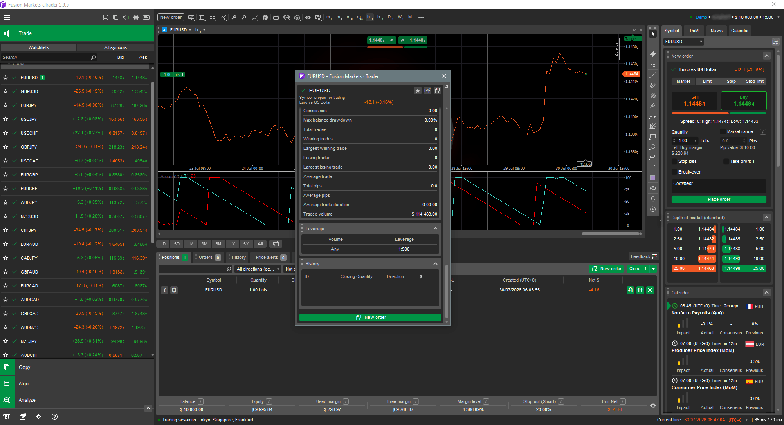Take a chart snapshot with camera icon
The image size is (784, 425).
[653, 188]
